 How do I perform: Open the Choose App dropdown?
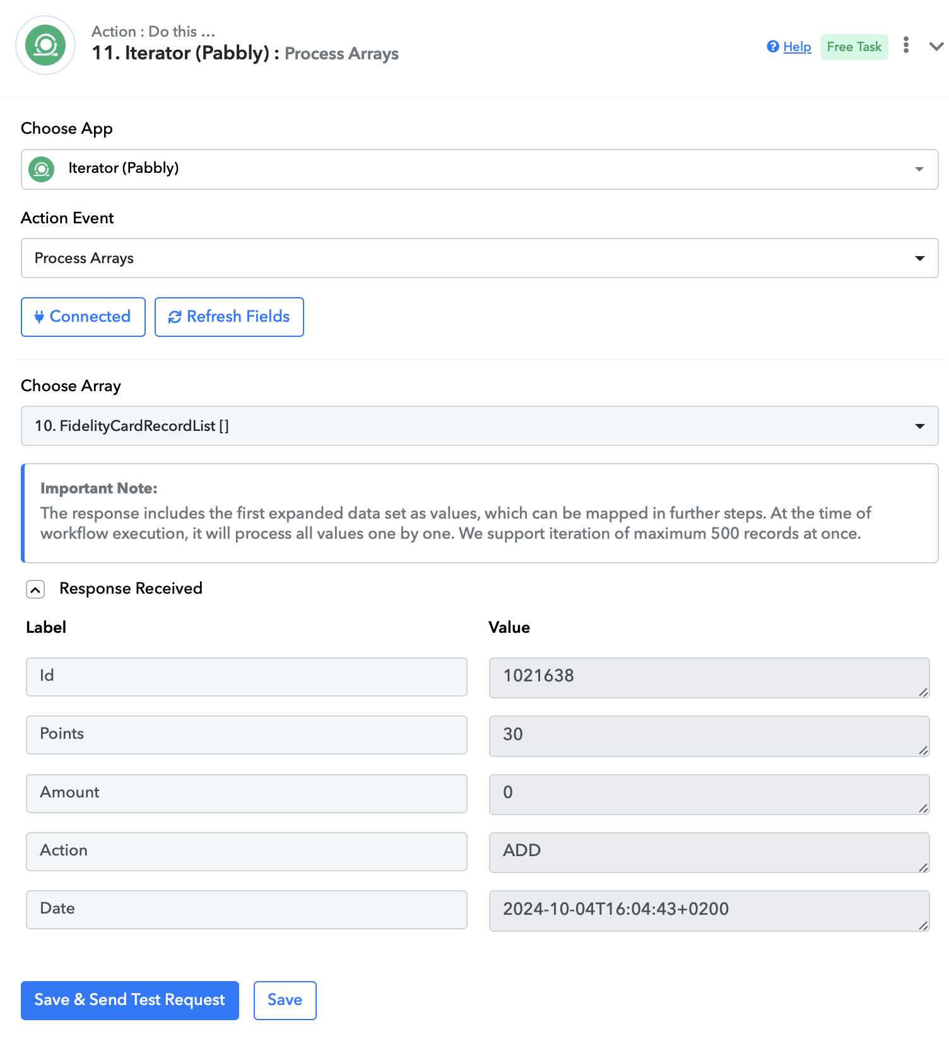480,169
